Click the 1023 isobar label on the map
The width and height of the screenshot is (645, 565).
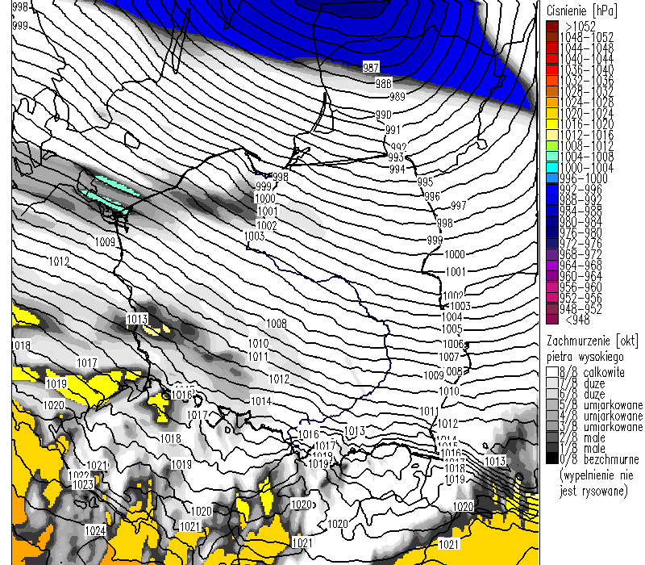83,484
